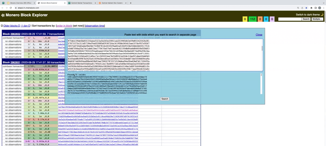Click the orange 0 counter box

click(260, 19)
